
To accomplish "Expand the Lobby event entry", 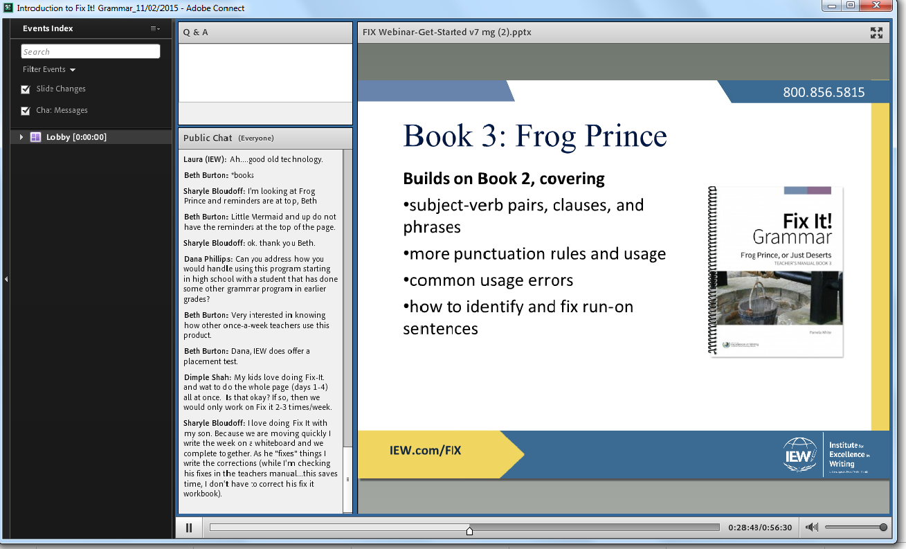I will pos(21,136).
